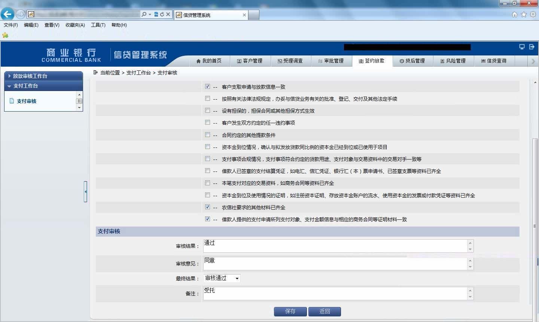Click the 返回 button
539x322 pixels.
tap(325, 312)
